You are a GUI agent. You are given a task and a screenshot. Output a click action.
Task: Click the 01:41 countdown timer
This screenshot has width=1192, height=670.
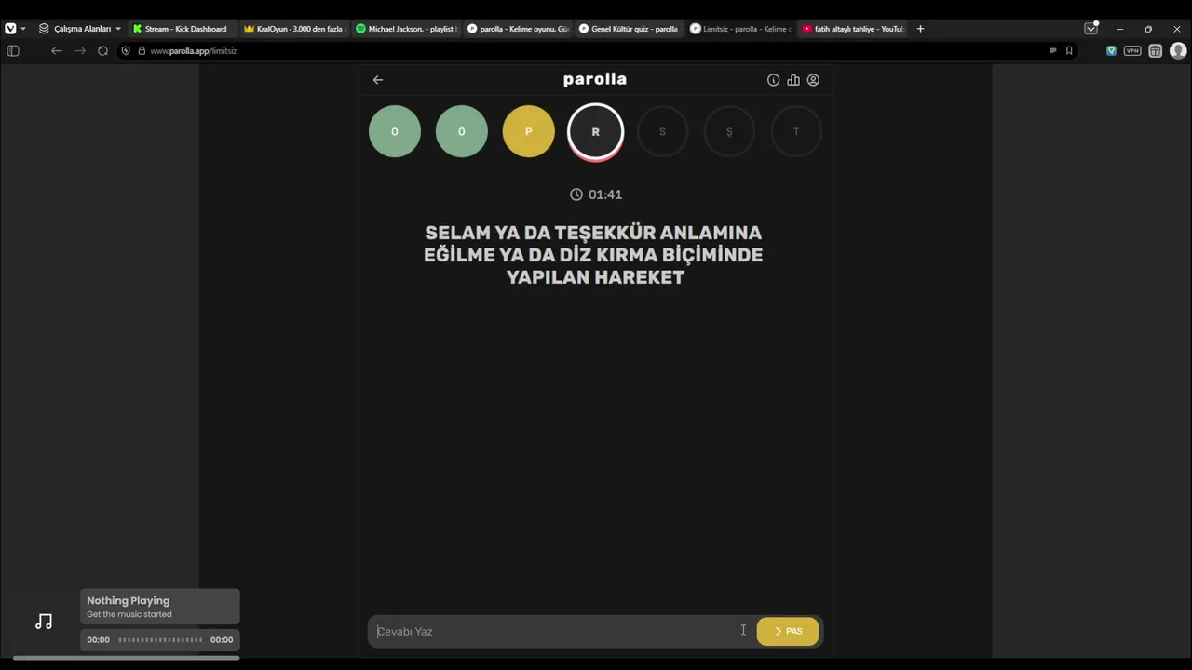pyautogui.click(x=596, y=194)
